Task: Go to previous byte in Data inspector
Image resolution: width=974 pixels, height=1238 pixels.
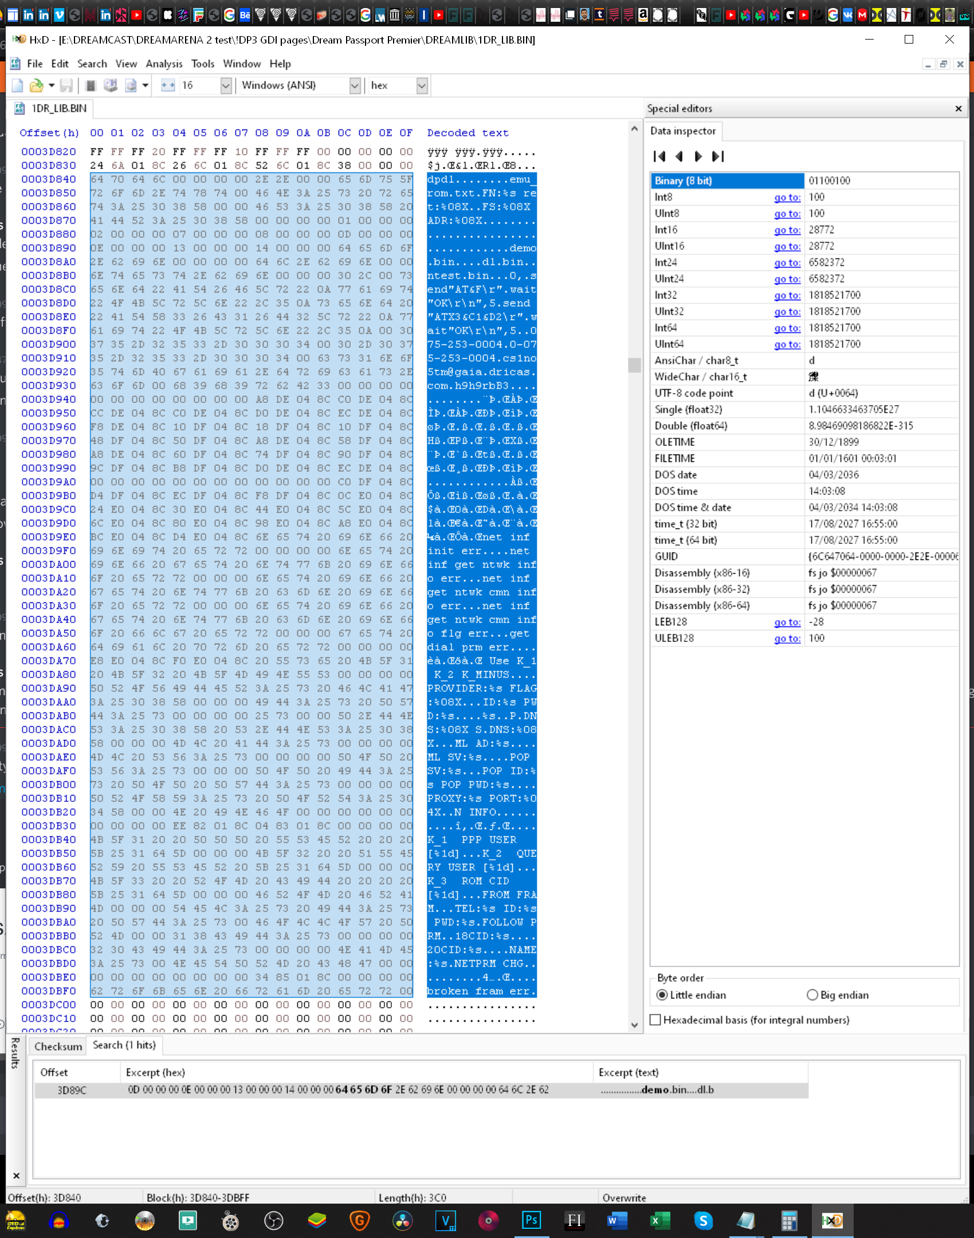Action: point(679,156)
